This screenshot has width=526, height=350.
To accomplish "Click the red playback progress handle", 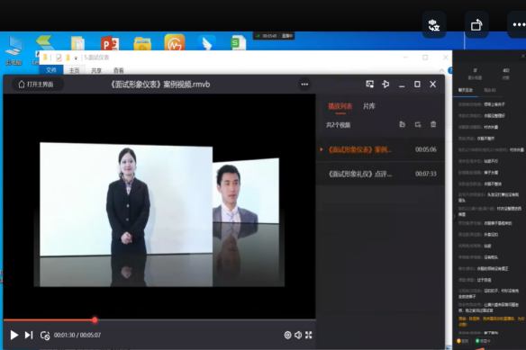I will pyautogui.click(x=95, y=320).
